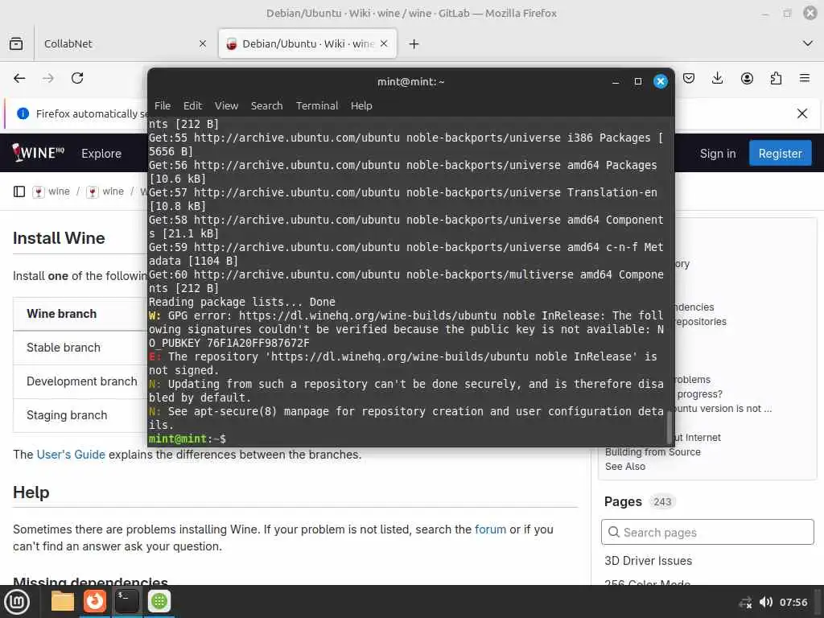Click the Register button

780,154
